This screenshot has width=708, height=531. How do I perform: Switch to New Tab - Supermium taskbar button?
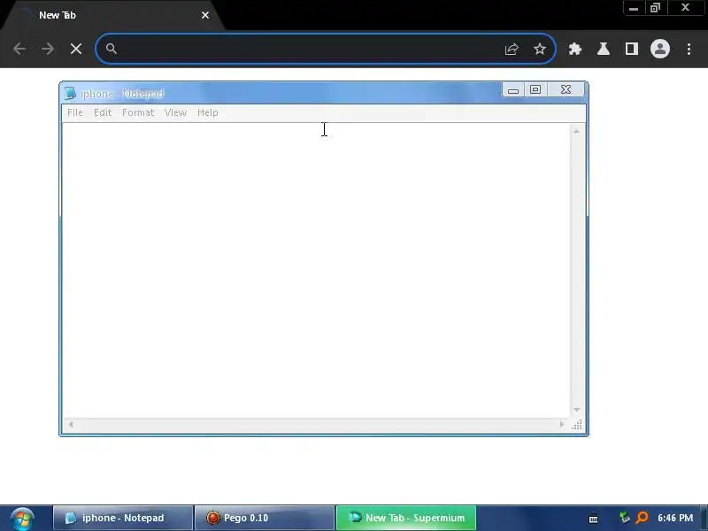(x=406, y=518)
